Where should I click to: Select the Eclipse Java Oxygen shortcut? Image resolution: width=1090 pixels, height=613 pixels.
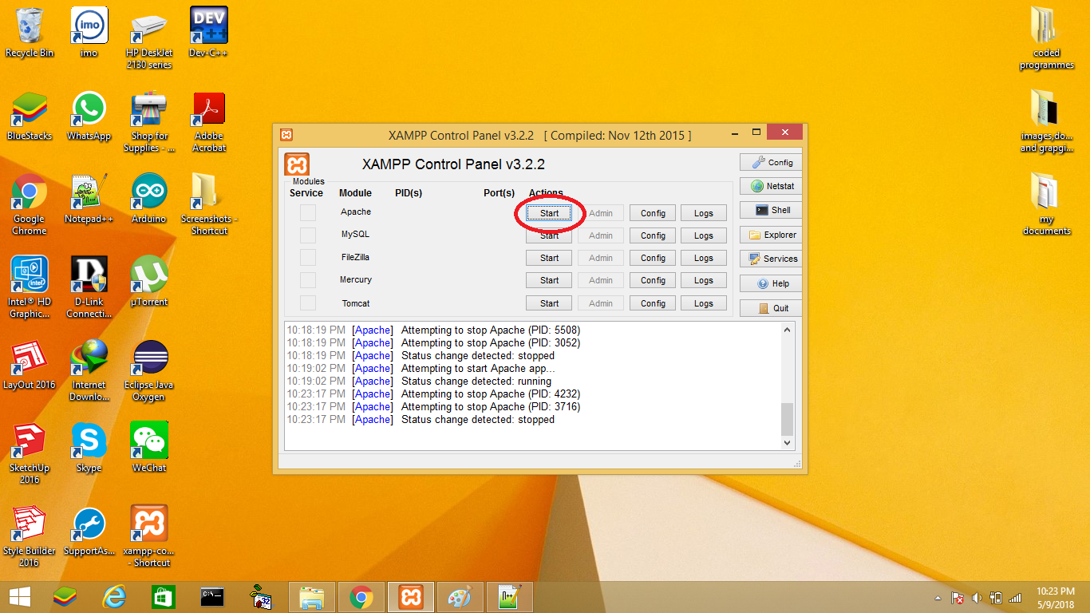click(149, 370)
